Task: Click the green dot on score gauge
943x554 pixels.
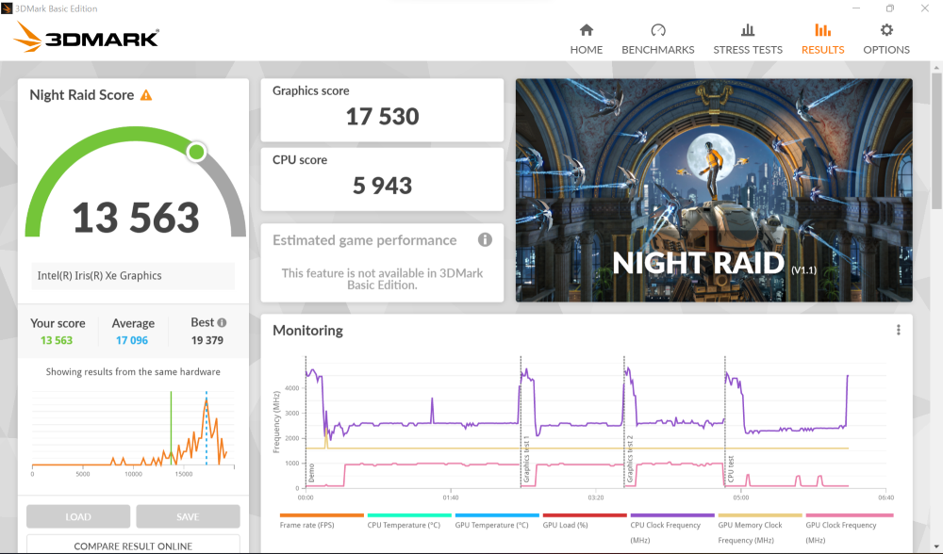Action: click(196, 152)
